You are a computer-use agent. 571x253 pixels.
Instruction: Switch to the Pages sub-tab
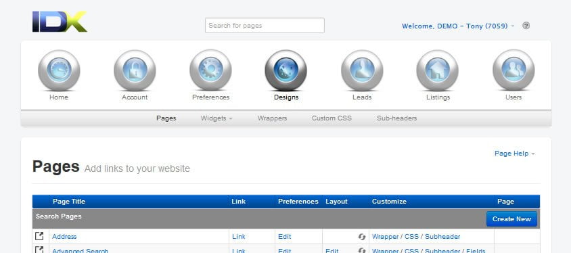click(x=166, y=118)
